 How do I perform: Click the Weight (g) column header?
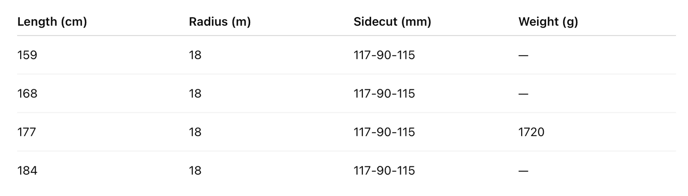(548, 21)
